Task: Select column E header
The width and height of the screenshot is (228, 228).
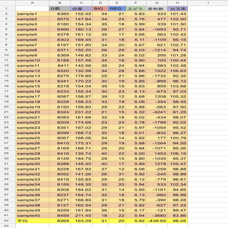Action: coord(117,3)
